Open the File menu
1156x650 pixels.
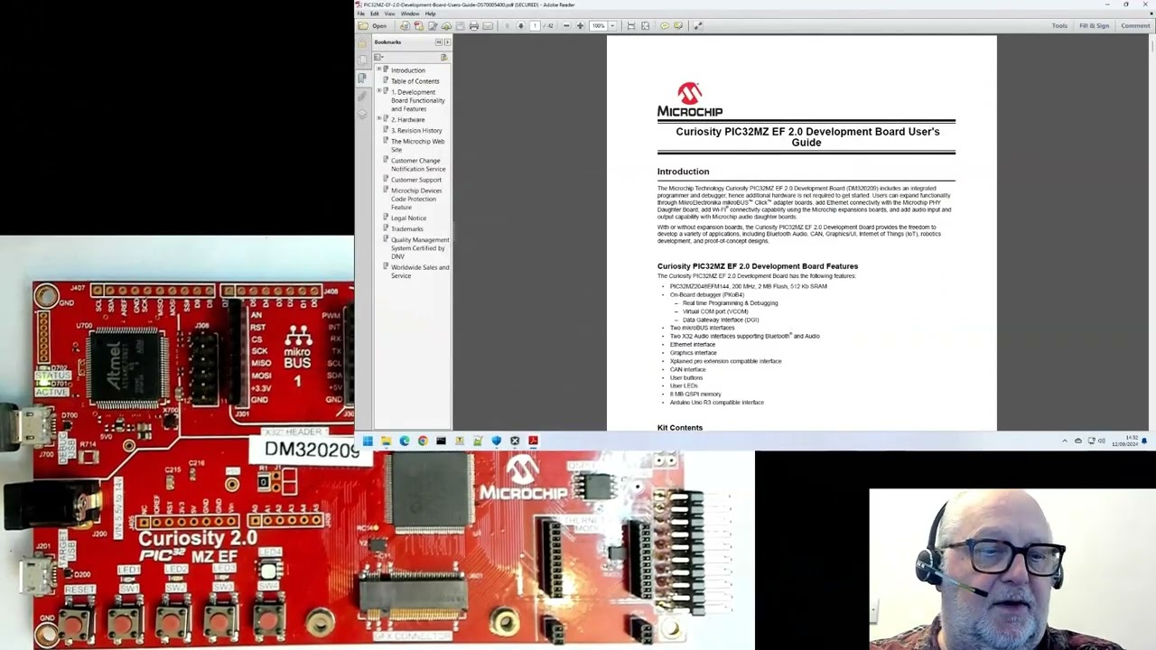[x=361, y=14]
